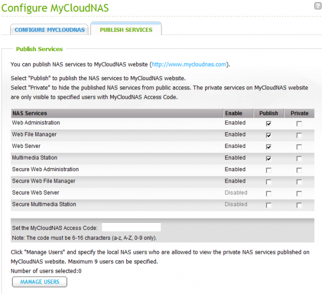Select the Web Administration service name
The width and height of the screenshot is (322, 294).
click(x=36, y=123)
